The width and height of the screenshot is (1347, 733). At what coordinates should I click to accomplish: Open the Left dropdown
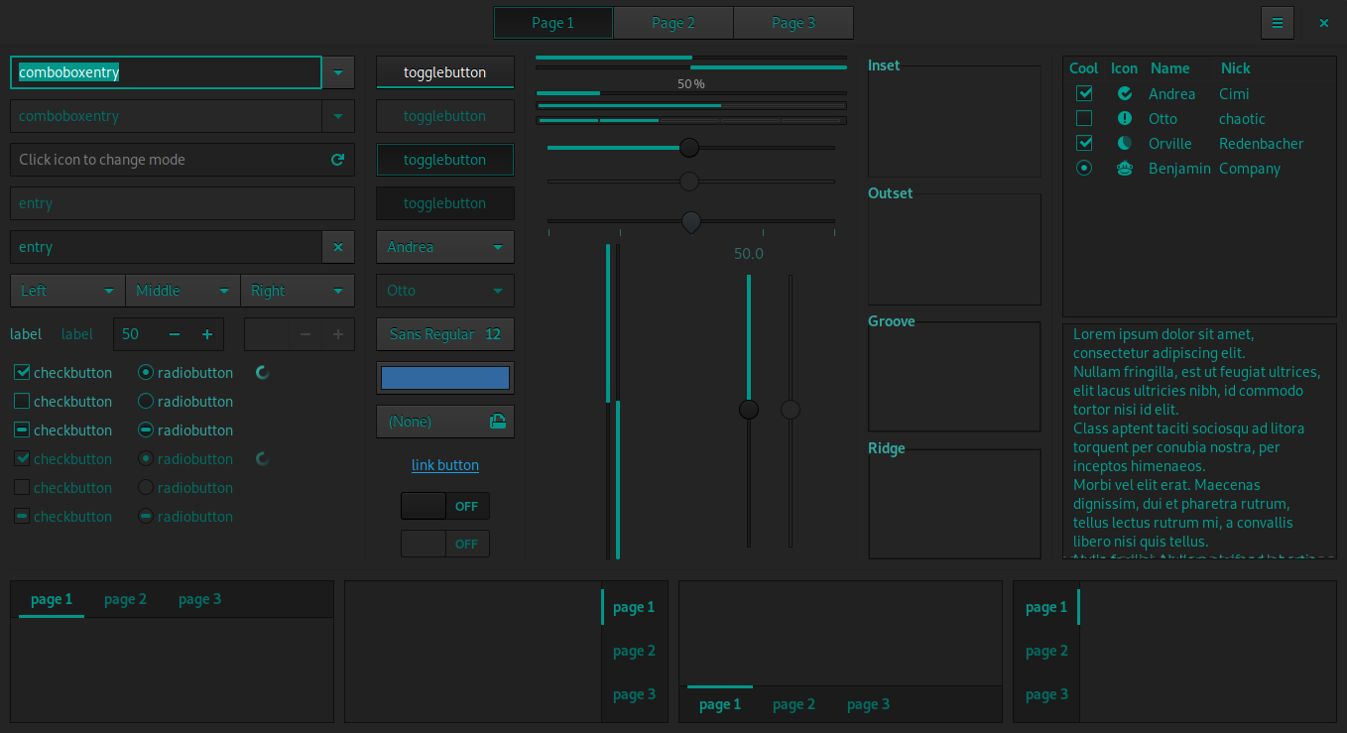pyautogui.click(x=67, y=291)
